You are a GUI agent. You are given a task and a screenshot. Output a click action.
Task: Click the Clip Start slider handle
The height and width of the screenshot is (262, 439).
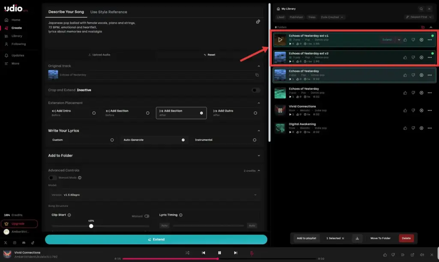(x=91, y=226)
